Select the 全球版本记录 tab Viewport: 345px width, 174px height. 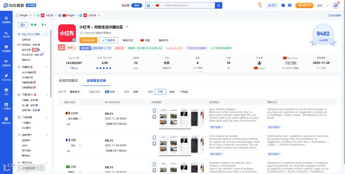(x=96, y=81)
